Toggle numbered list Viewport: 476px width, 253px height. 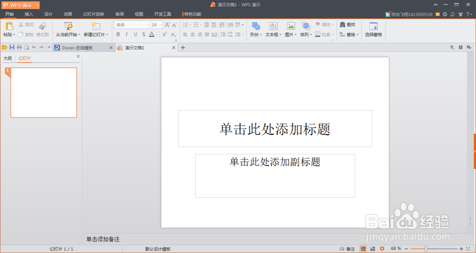(x=196, y=25)
